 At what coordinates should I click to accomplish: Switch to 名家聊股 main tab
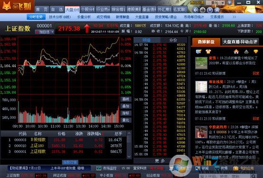(x=179, y=9)
